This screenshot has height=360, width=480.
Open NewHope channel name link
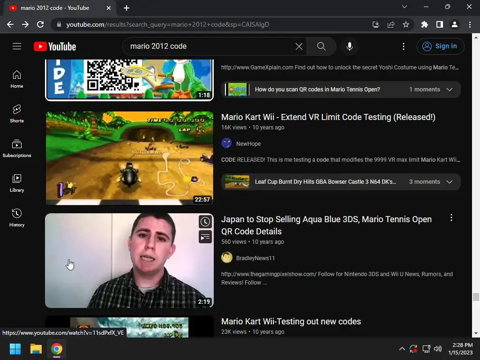(248, 143)
